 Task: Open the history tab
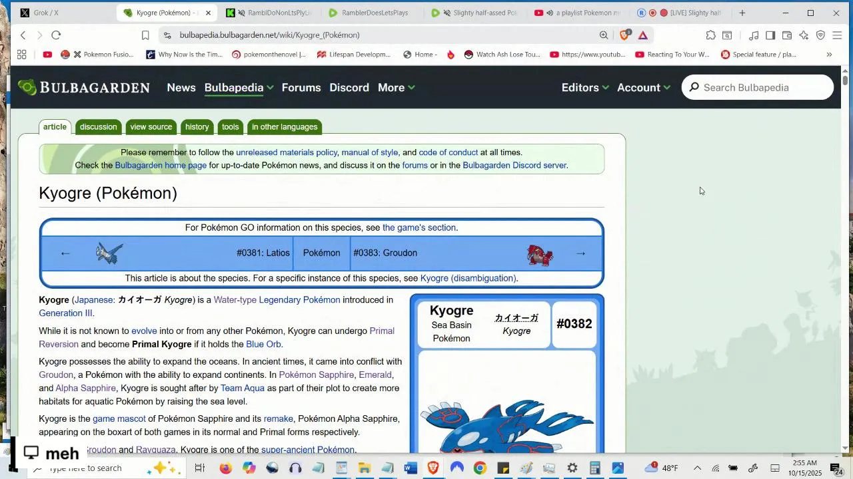[197, 126]
